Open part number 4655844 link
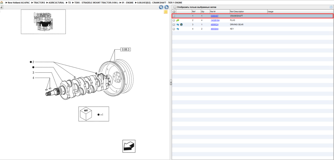This screenshot has width=334, height=160. 214,29
